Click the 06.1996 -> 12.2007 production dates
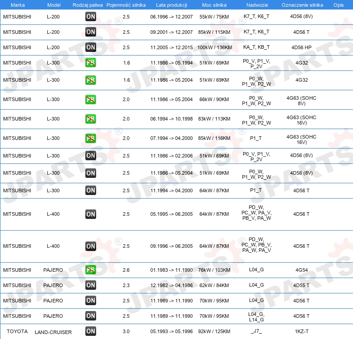The height and width of the screenshot is (339, 353). 172,17
